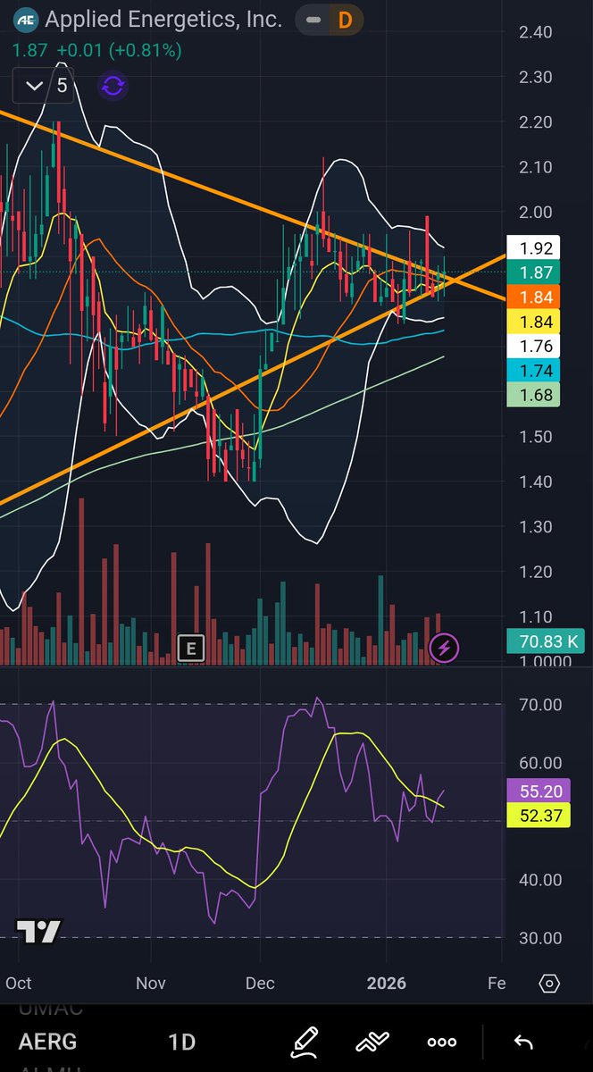
Task: Tap the Dec date axis label
Action: (260, 984)
